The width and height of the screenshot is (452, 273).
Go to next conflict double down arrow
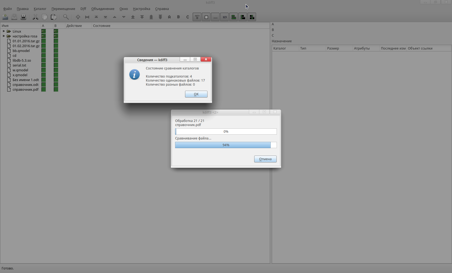coord(142,17)
